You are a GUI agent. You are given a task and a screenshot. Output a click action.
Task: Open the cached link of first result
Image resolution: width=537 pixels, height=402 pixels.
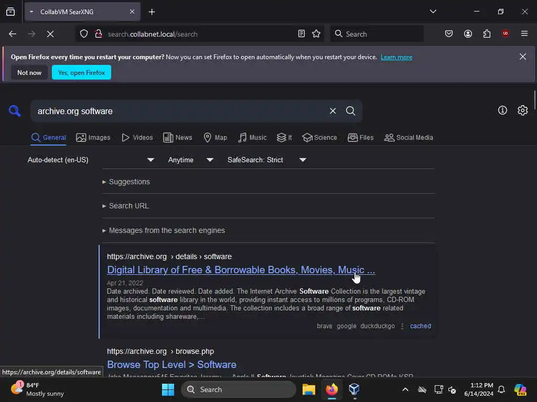[x=421, y=326]
